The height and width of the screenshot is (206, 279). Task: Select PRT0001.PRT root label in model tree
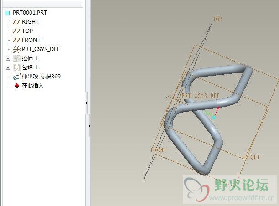tap(30, 13)
